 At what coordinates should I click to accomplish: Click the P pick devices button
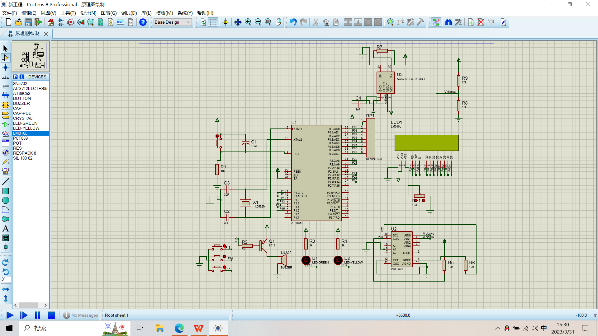(15, 77)
